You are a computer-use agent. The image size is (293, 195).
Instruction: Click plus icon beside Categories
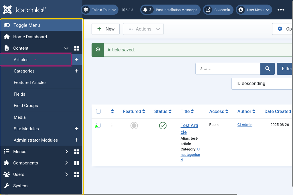click(x=77, y=71)
